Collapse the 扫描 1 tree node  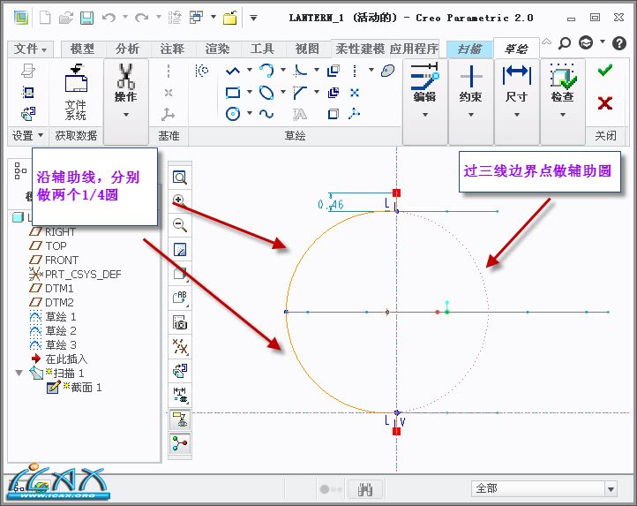pos(20,374)
